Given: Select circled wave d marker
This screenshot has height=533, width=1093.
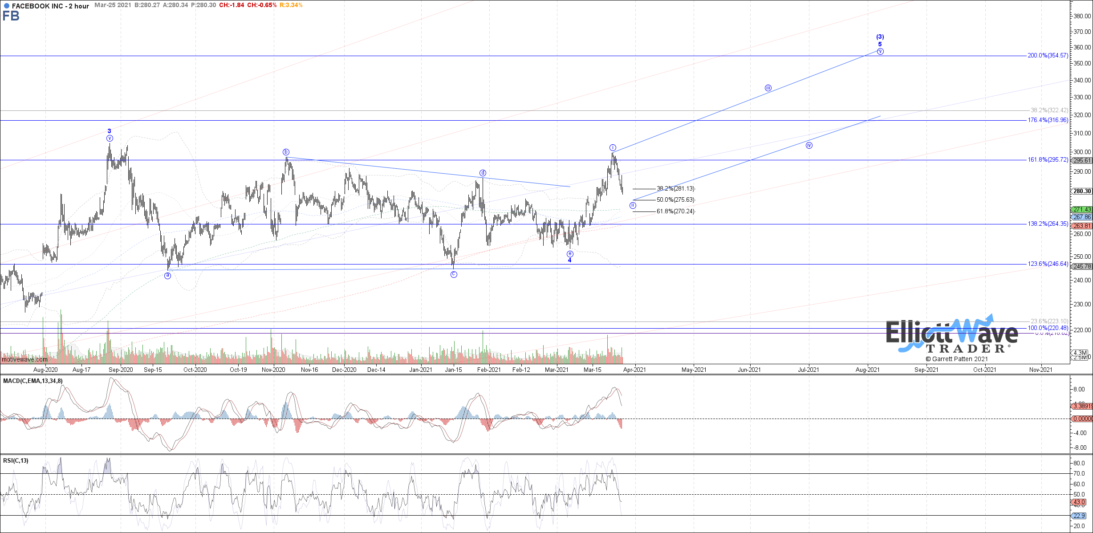Looking at the screenshot, I should (483, 173).
